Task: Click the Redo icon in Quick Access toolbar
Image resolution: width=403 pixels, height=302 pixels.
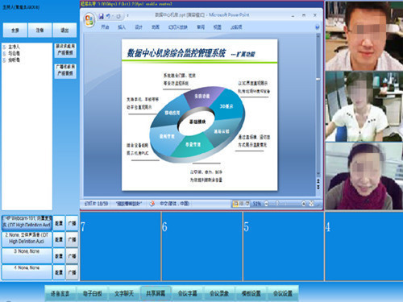Action: [118, 16]
